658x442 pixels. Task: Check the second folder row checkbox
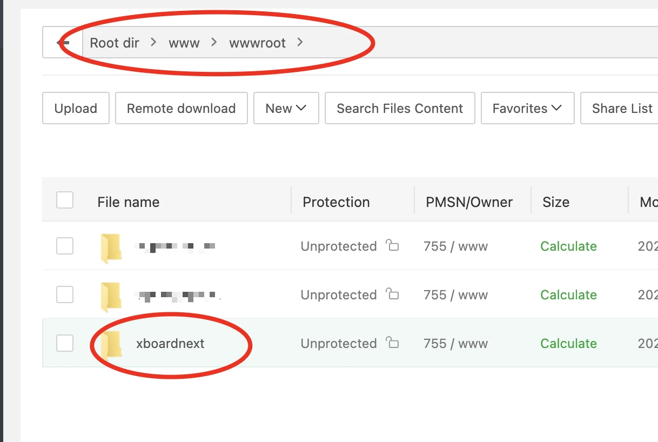(65, 294)
